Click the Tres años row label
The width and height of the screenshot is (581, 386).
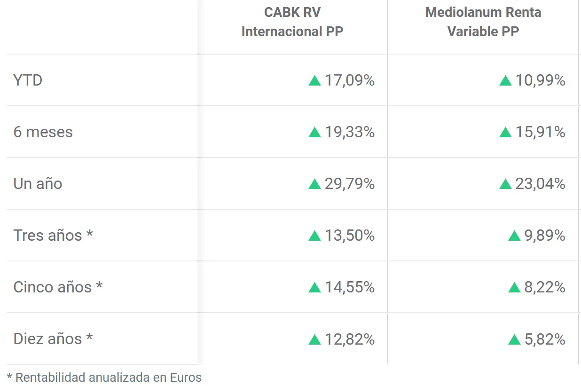point(53,236)
